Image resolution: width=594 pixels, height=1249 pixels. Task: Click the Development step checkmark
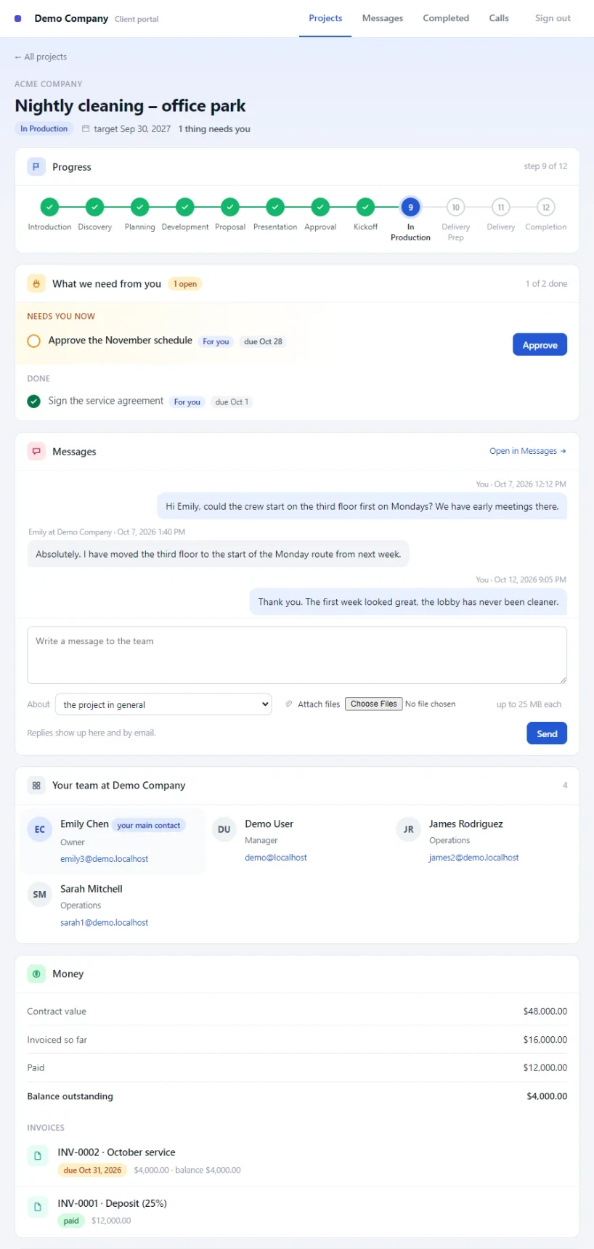tap(185, 207)
